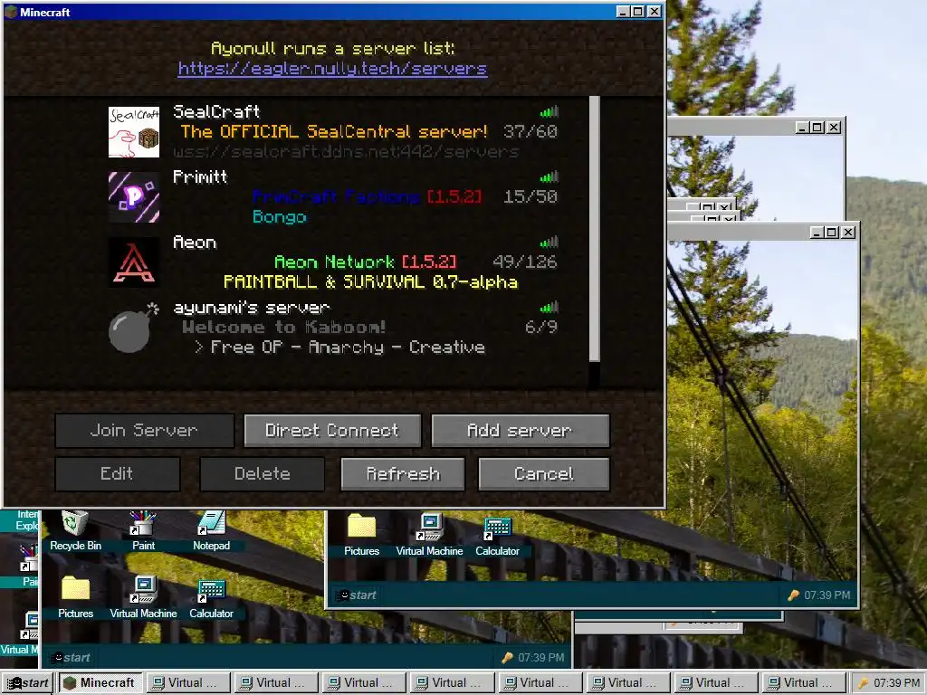Viewport: 927px width, 695px height.
Task: Click the Aeon Network [1.5.2] text
Action: coord(366,262)
